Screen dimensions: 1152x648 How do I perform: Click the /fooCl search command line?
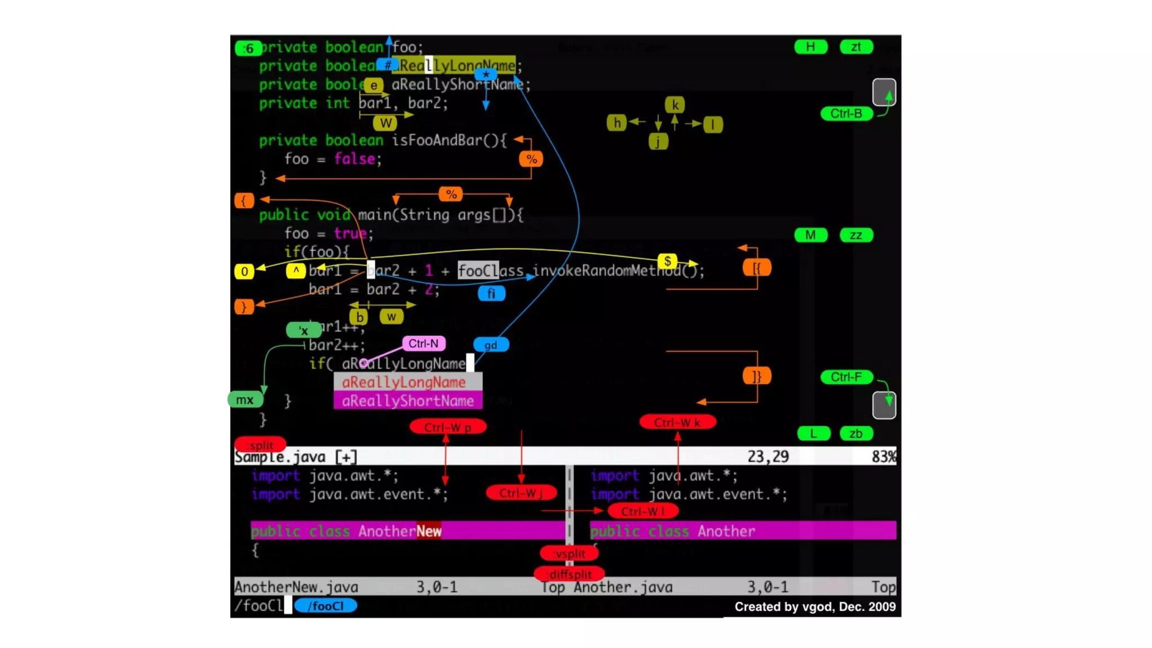click(x=260, y=606)
